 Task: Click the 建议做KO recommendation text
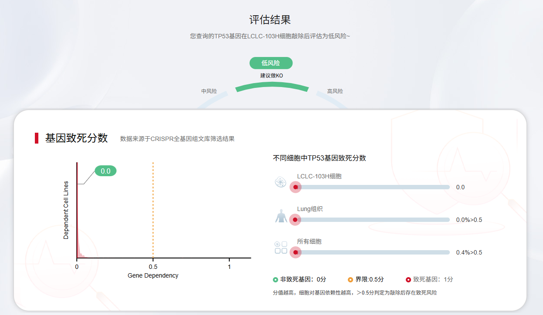click(x=271, y=76)
